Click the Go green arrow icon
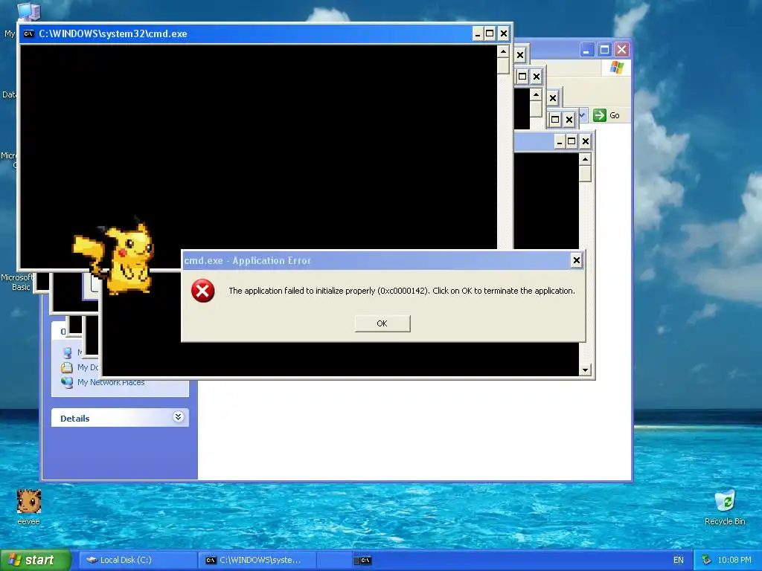Viewport: 762px width, 571px height. tap(599, 115)
